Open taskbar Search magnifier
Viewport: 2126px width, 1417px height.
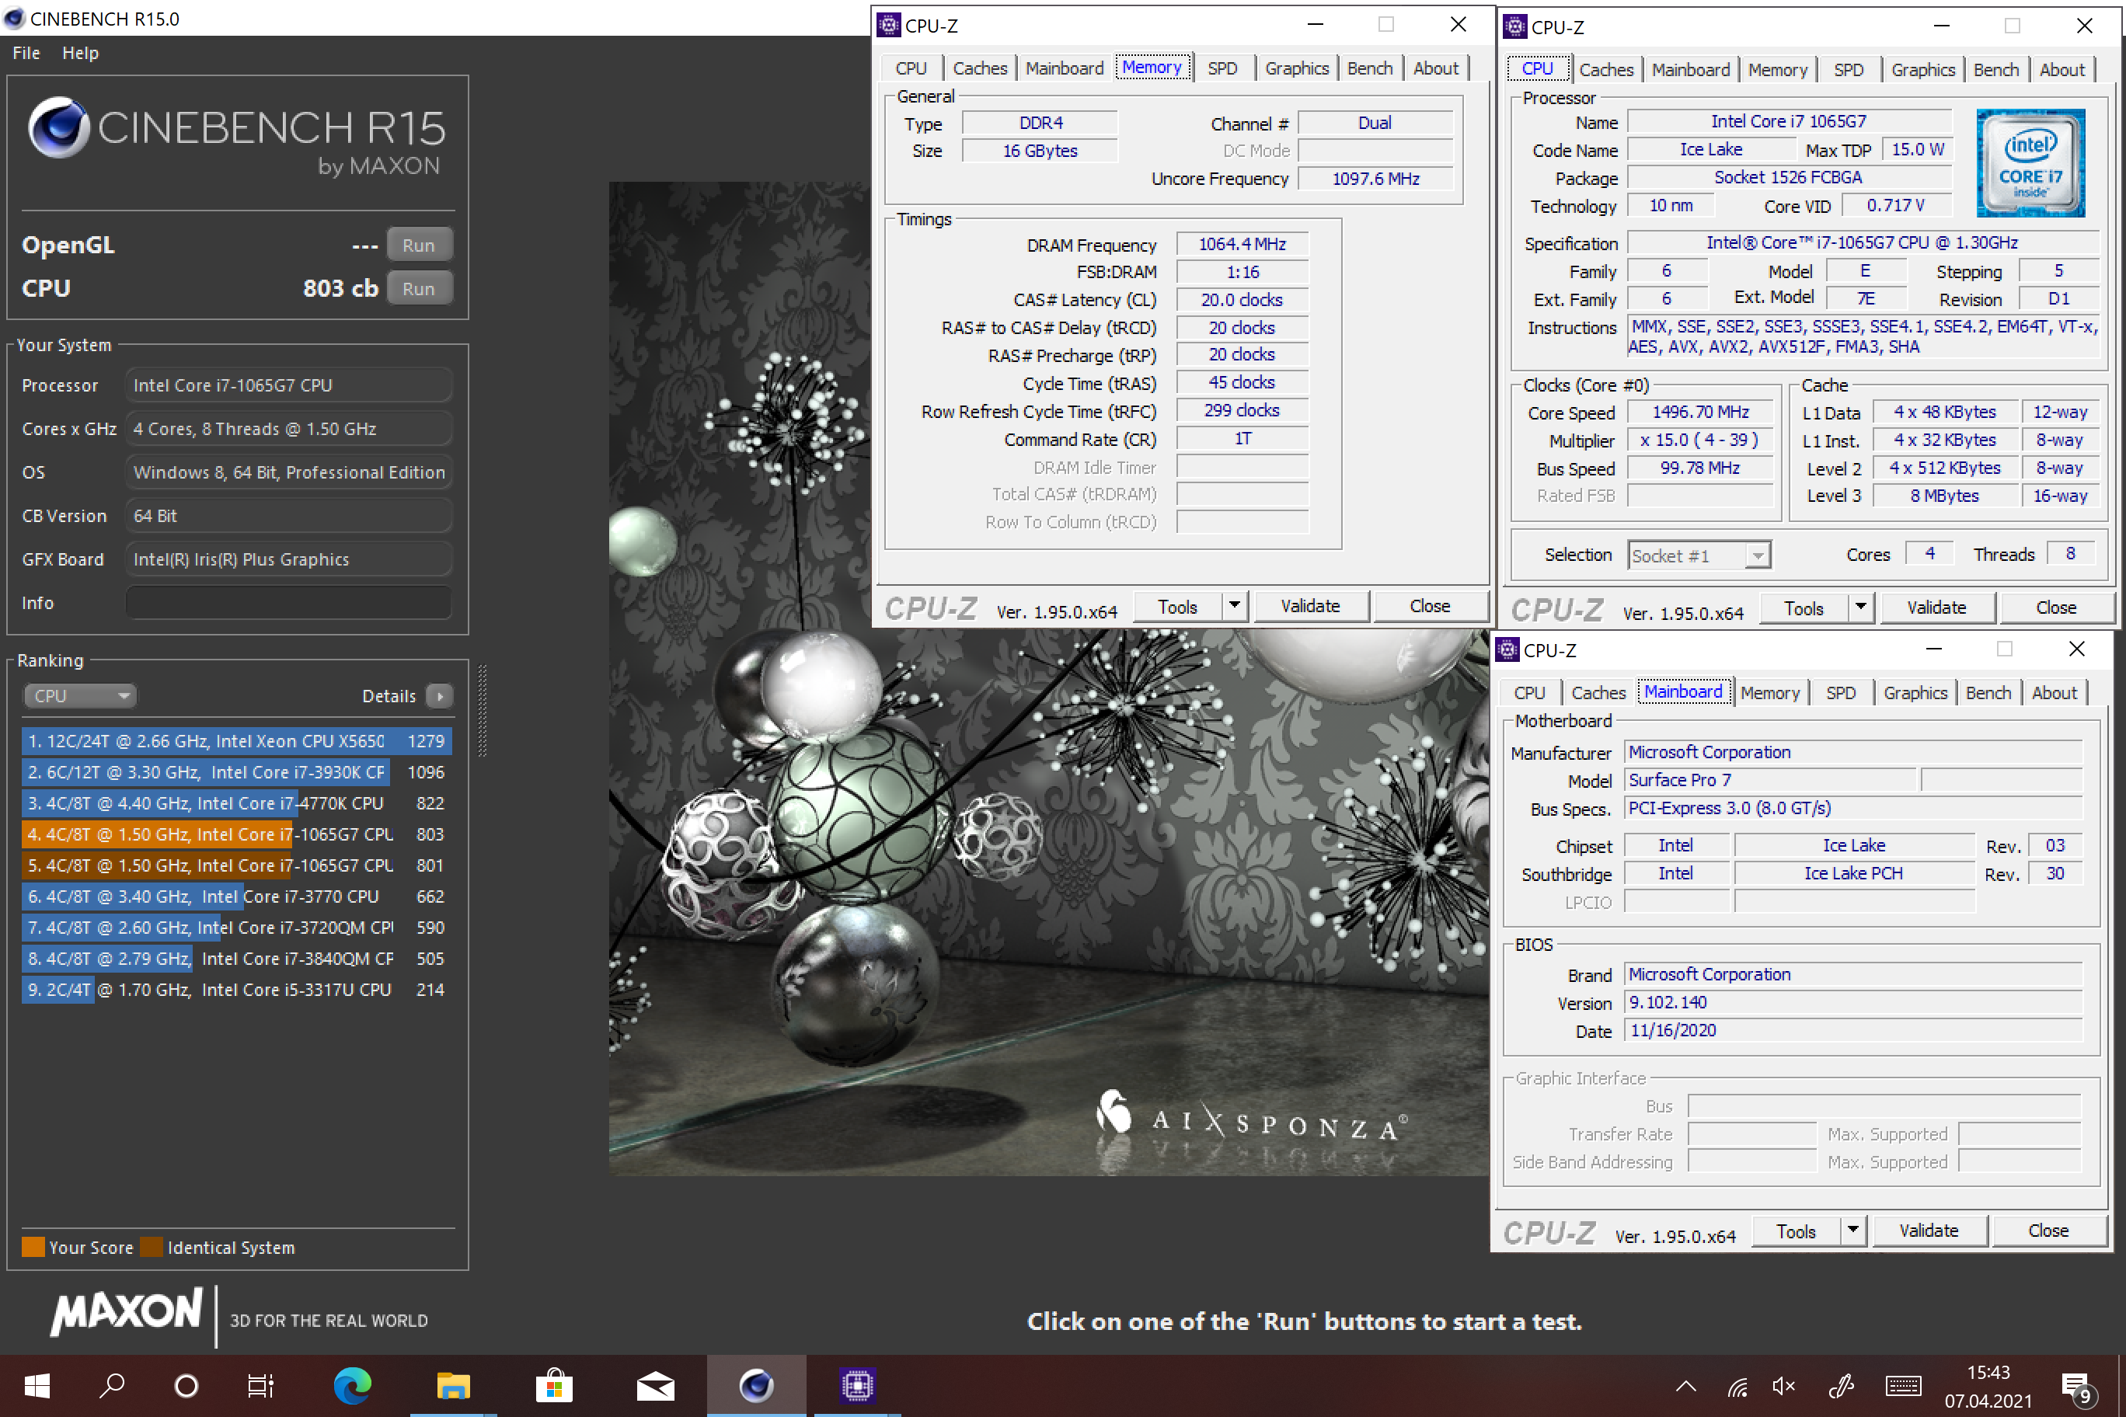click(112, 1386)
